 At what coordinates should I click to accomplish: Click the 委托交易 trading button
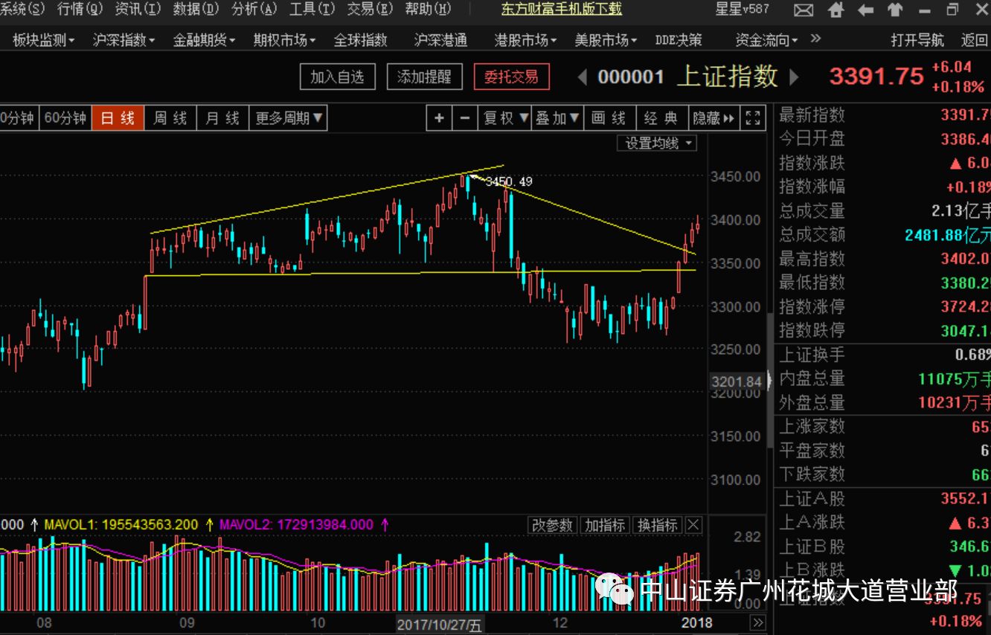tap(511, 77)
